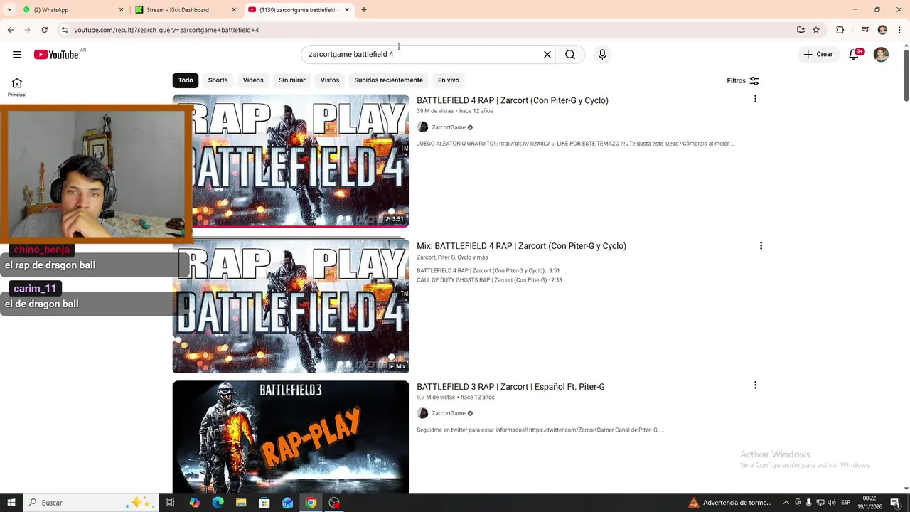Open options for Battlefield 3 RAP video

[755, 385]
